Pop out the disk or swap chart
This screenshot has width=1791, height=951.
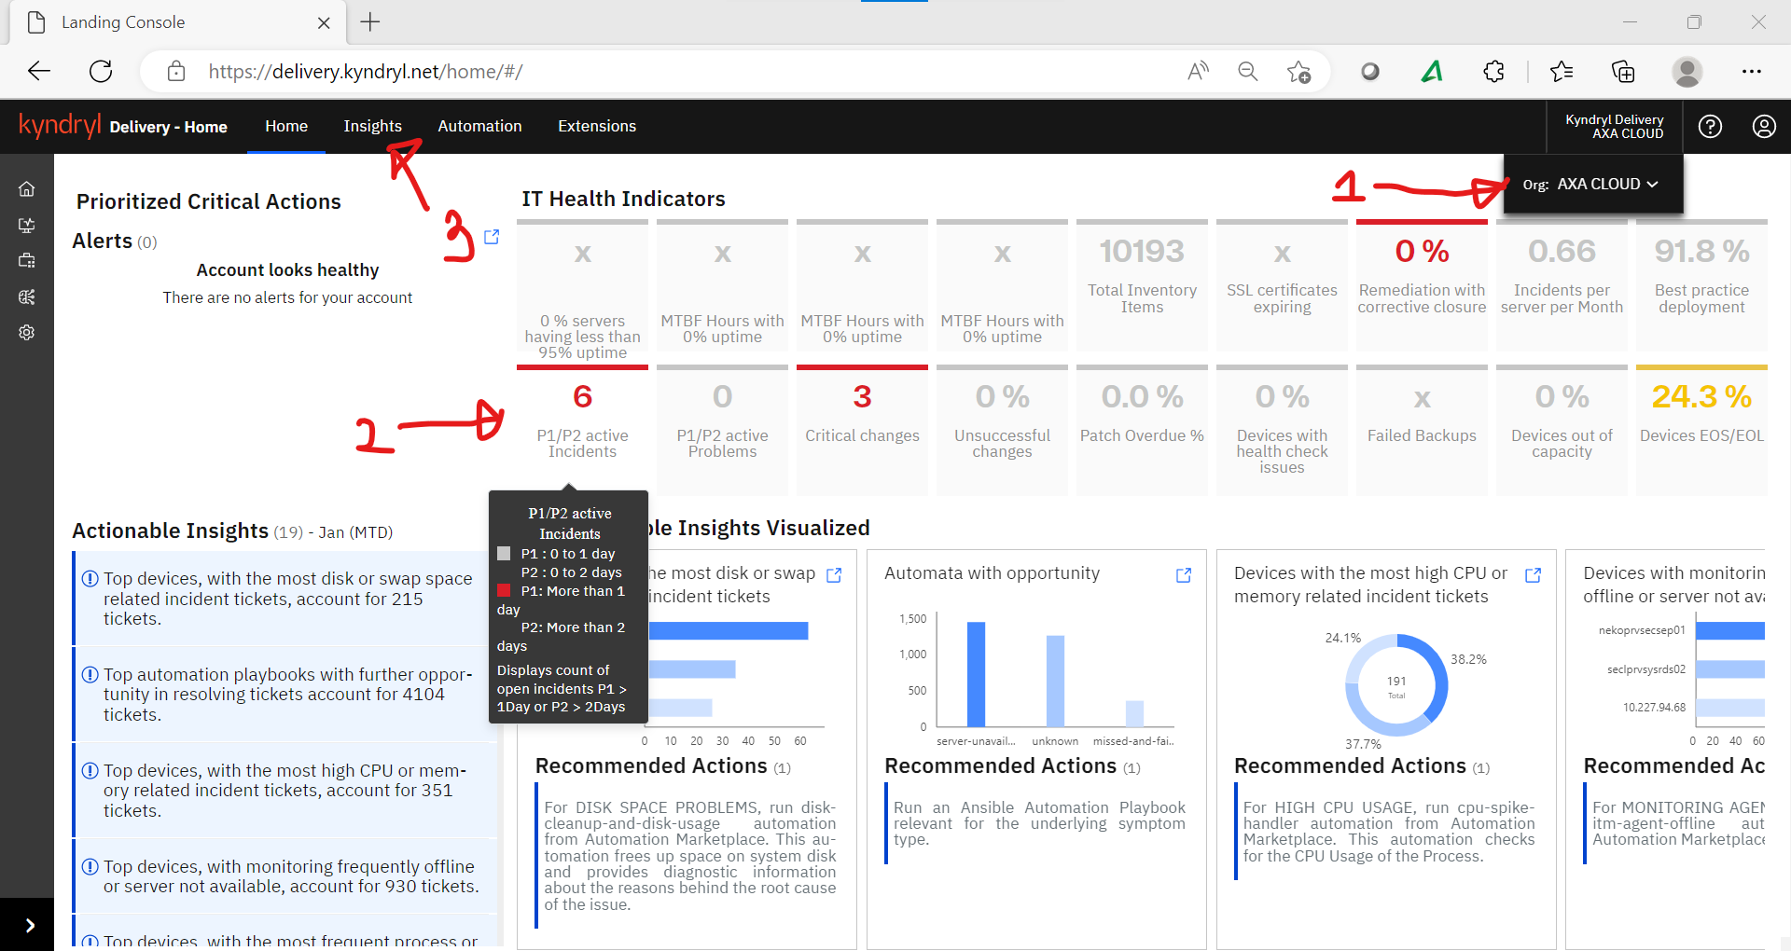(834, 575)
